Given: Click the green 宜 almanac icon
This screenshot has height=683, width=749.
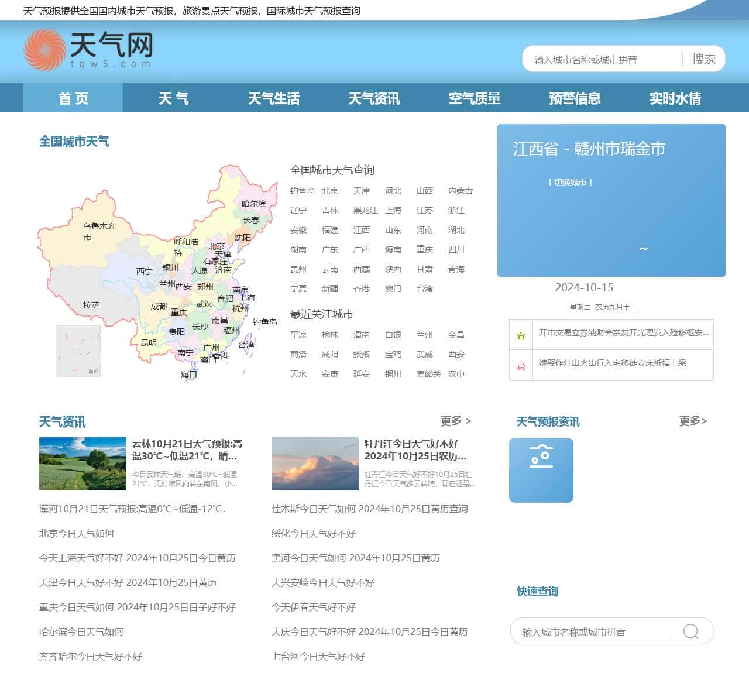Looking at the screenshot, I should [x=521, y=335].
